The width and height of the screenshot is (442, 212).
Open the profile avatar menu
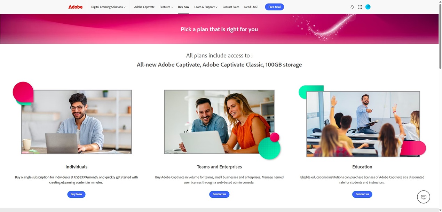click(x=368, y=7)
